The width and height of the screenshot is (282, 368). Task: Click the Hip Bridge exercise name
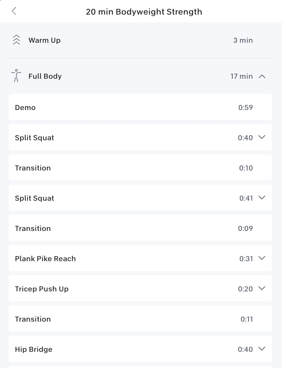click(x=34, y=349)
